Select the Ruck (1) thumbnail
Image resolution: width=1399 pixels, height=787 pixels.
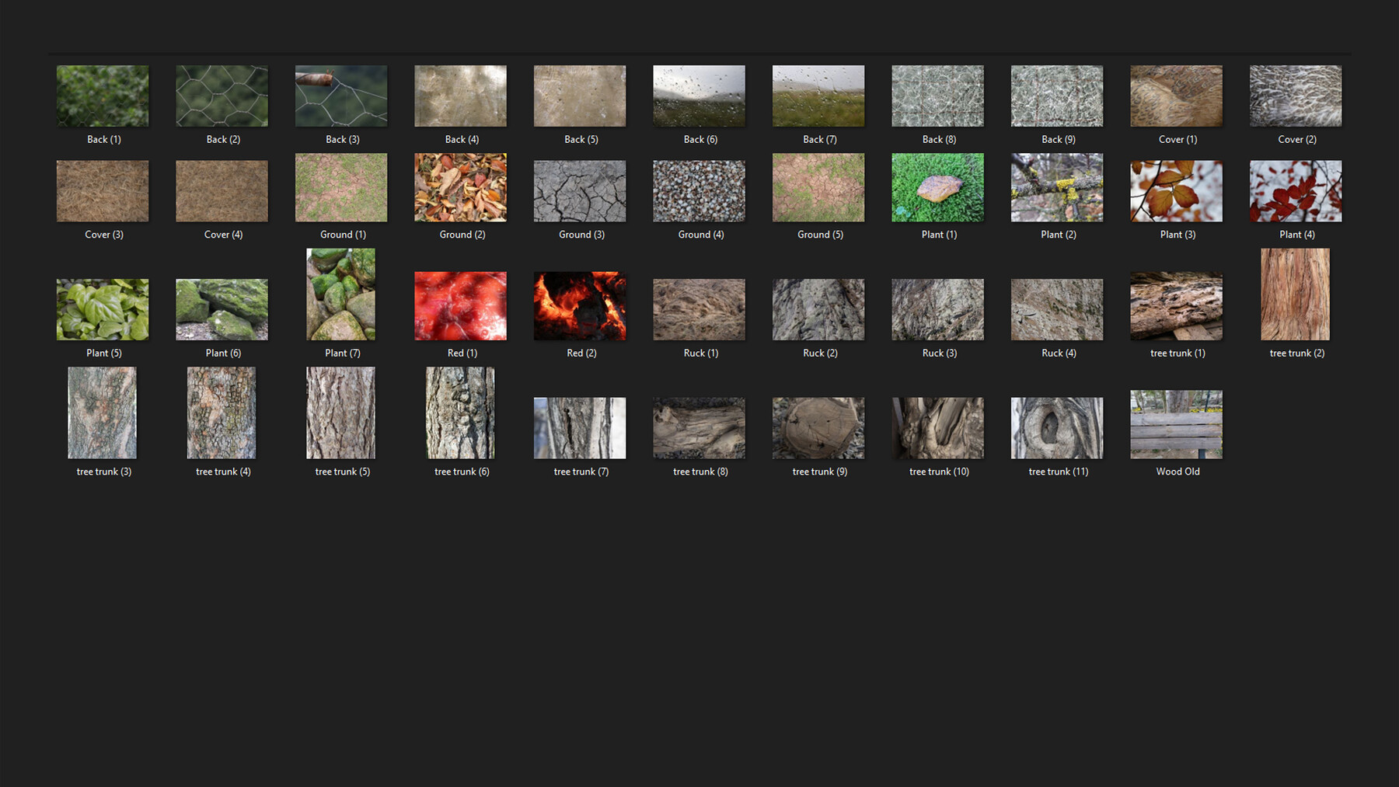tap(699, 309)
